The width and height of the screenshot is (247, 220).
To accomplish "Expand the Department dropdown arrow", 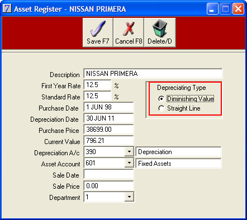I will click(x=129, y=197).
